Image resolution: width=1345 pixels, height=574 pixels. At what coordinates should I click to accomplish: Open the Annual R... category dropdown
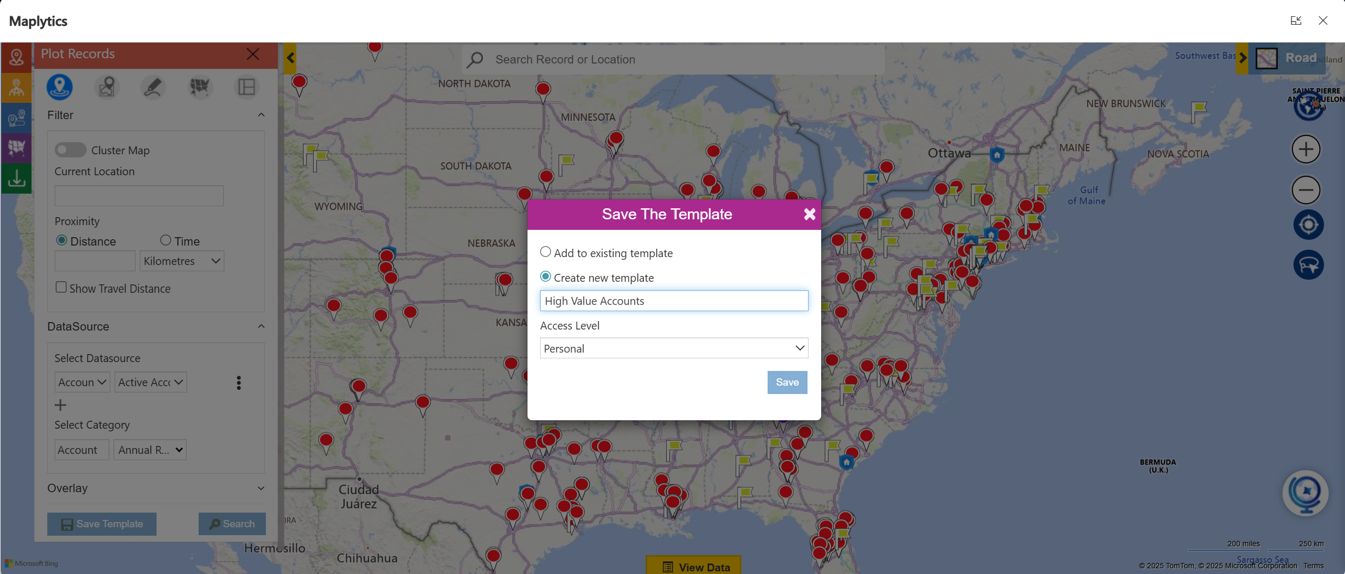[x=150, y=450]
